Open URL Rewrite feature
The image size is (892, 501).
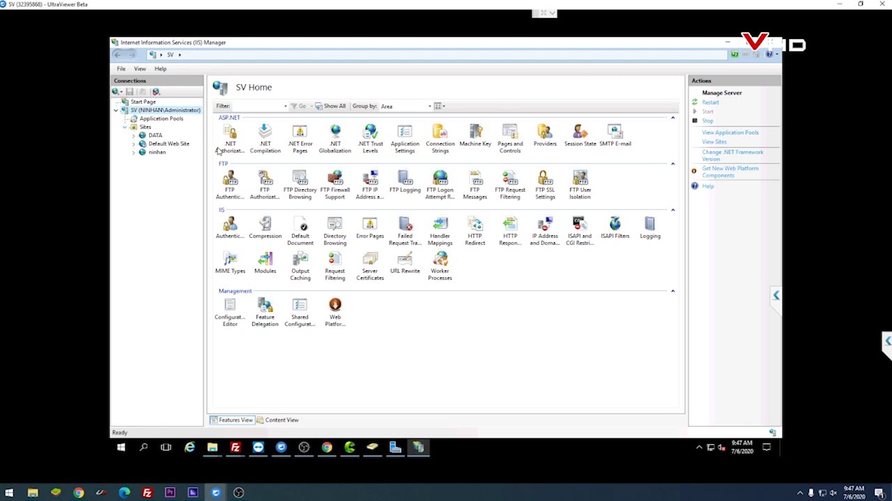[405, 263]
